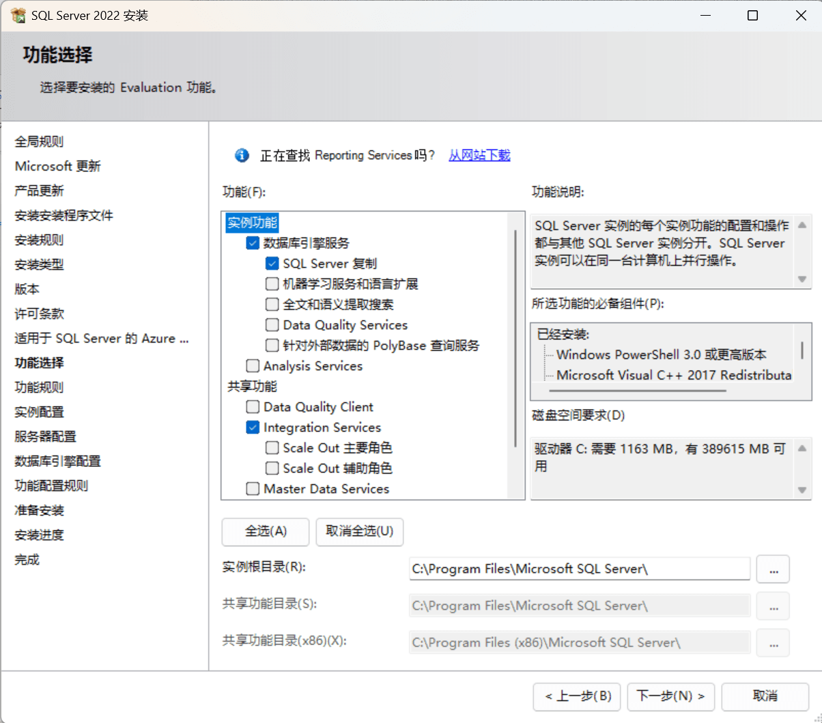Viewport: 822px width, 723px height.
Task: Select 产品更新 step in sidebar
Action: pos(39,191)
